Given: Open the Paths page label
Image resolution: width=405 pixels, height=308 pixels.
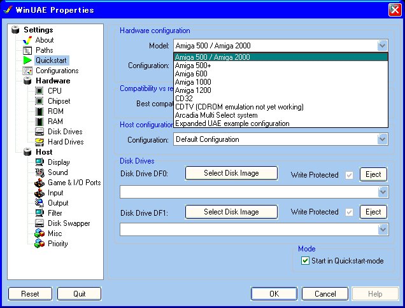Looking at the screenshot, I should 45,50.
